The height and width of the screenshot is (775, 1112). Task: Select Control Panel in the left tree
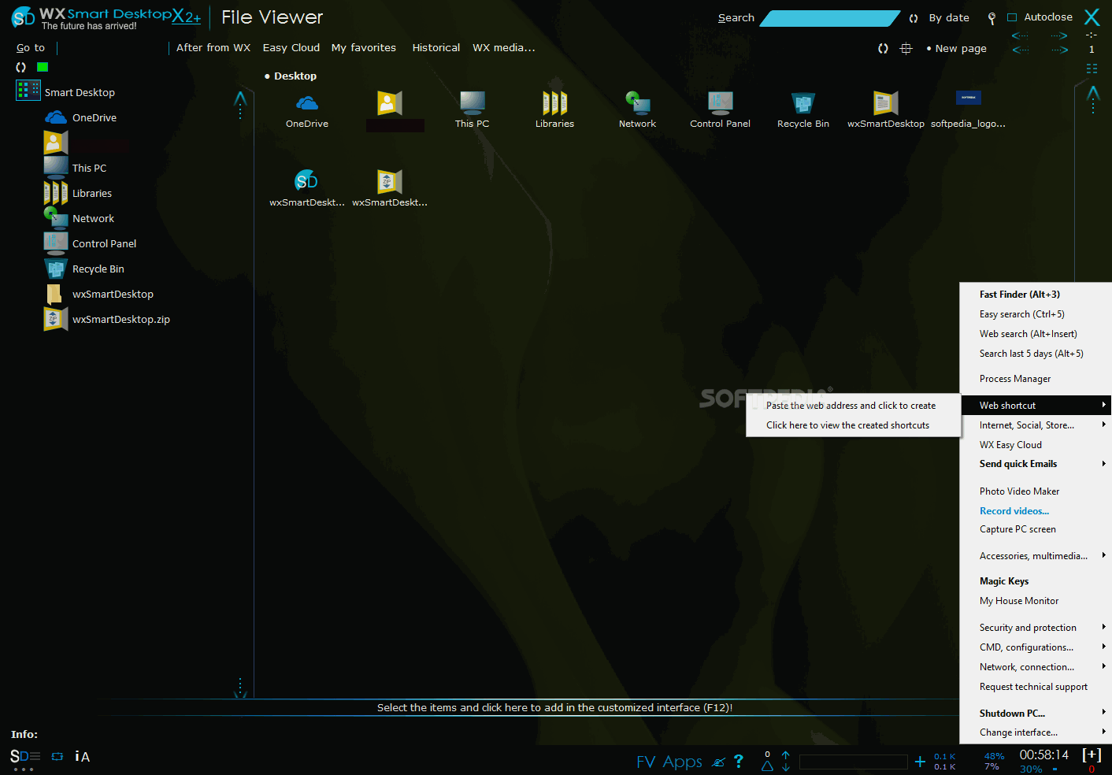[x=104, y=243]
